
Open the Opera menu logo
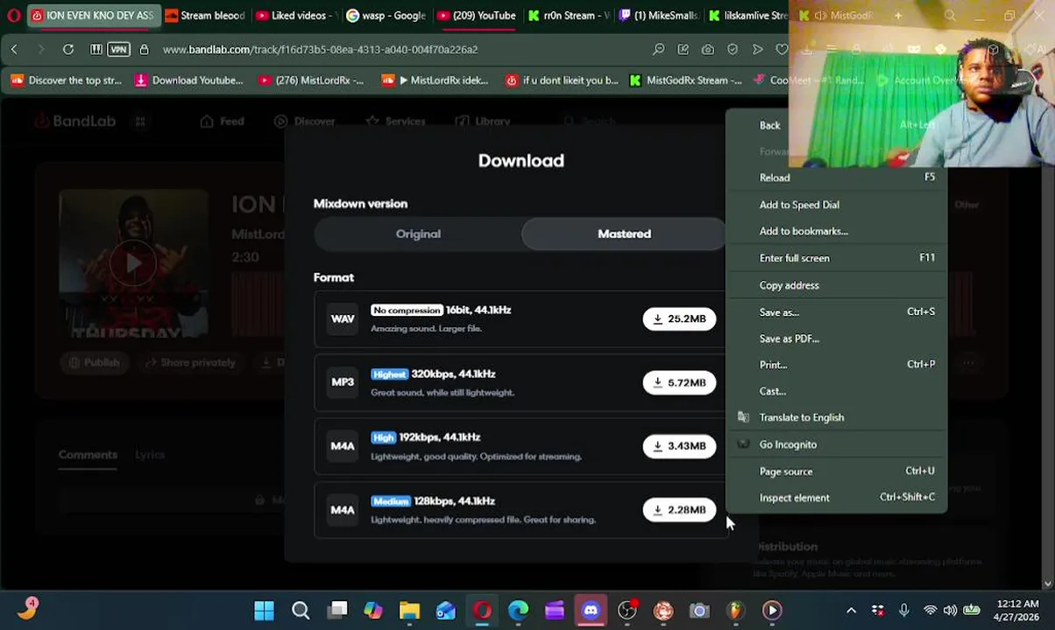(13, 15)
